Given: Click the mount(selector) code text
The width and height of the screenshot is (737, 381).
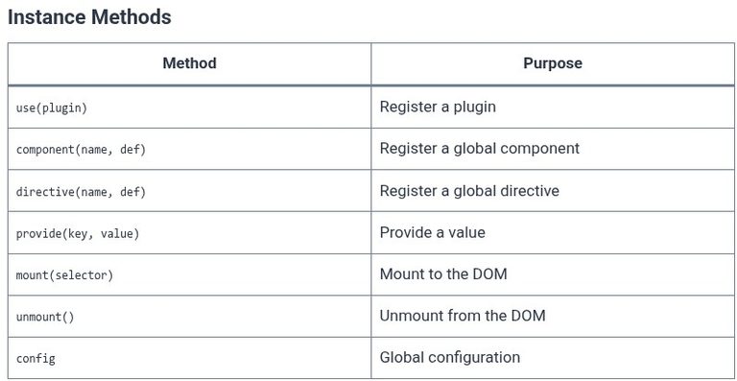Looking at the screenshot, I should 65,274.
